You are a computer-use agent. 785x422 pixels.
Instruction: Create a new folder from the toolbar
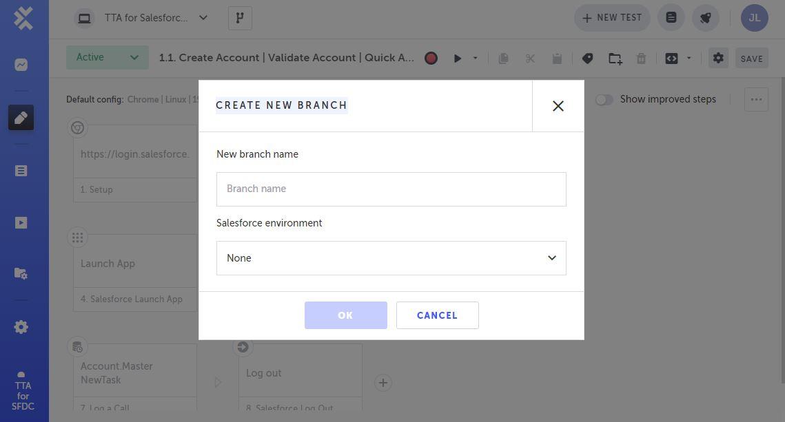tap(614, 58)
